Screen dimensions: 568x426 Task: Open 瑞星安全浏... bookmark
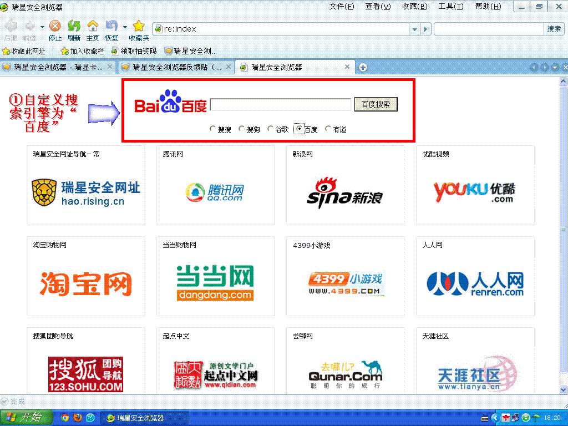(x=191, y=52)
